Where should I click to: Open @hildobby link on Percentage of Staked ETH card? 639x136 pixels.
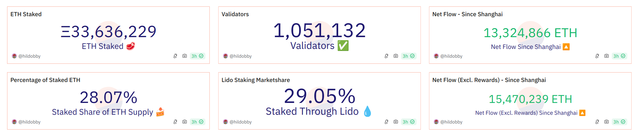click(29, 122)
